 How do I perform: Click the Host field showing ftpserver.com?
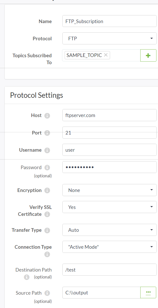[x=109, y=115]
